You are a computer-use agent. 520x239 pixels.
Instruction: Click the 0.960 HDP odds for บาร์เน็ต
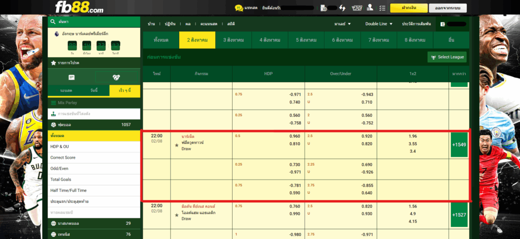point(295,136)
